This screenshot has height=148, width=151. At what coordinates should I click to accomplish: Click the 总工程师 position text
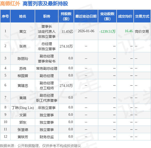click(x=47, y=88)
